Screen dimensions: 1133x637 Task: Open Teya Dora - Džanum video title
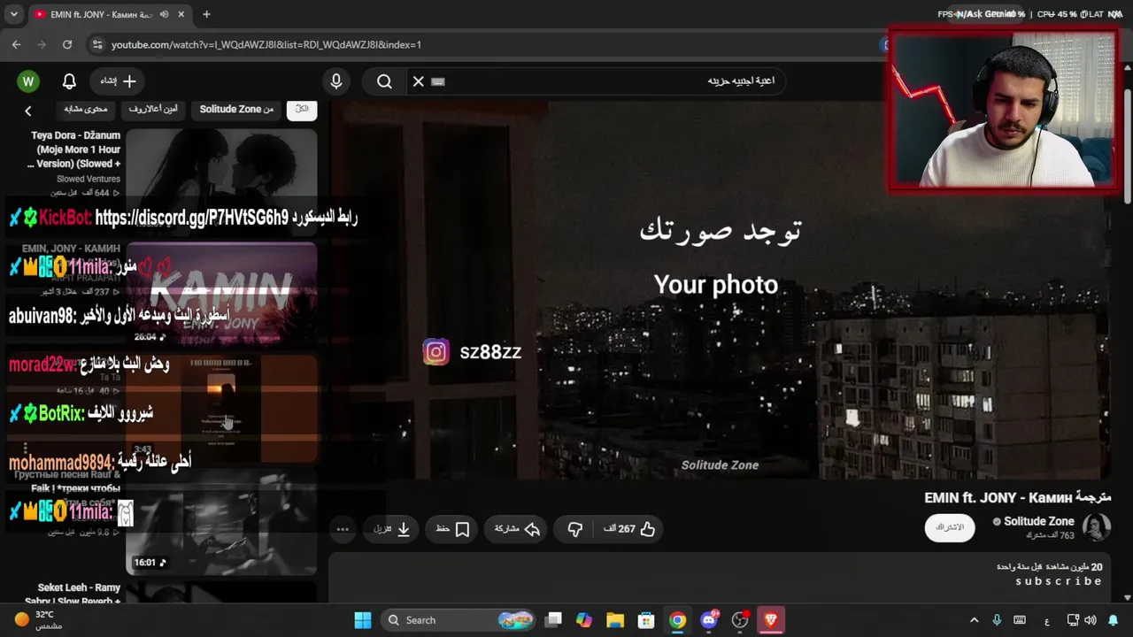[76, 150]
